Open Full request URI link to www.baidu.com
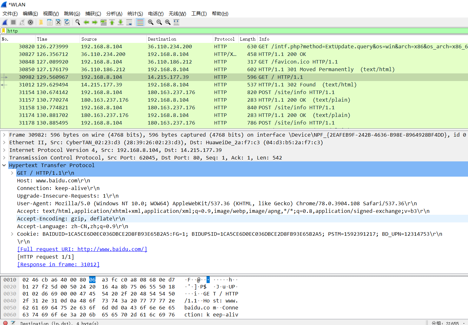 click(x=82, y=249)
